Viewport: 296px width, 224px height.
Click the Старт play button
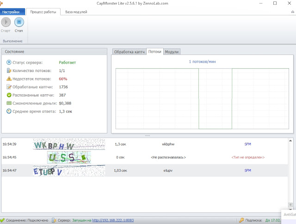pyautogui.click(x=6, y=22)
